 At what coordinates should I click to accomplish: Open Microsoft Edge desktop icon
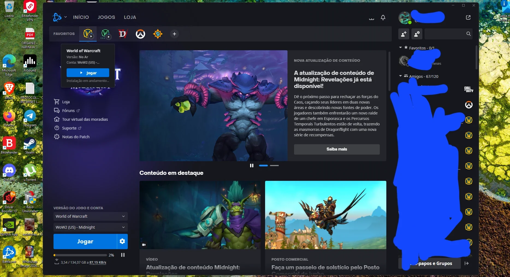coord(9,66)
